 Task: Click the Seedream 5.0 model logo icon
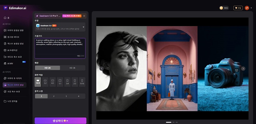(38, 25)
